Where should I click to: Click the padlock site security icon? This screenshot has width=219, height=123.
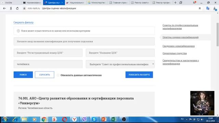pyautogui.click(x=24, y=8)
